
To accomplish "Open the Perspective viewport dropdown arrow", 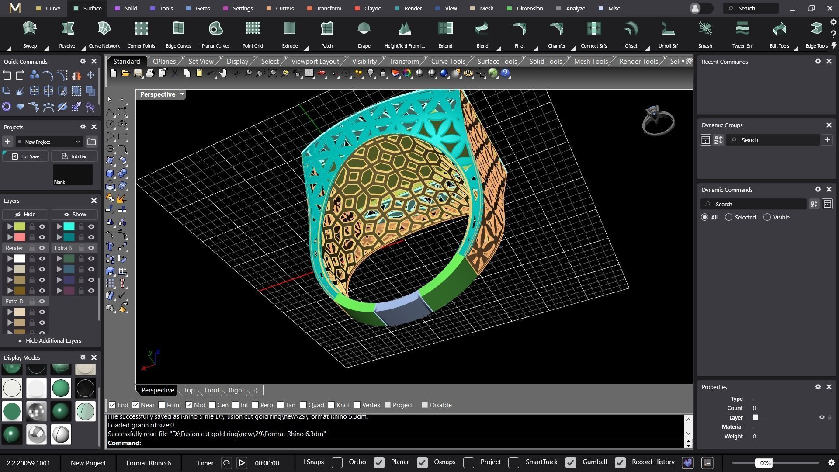I will point(183,94).
